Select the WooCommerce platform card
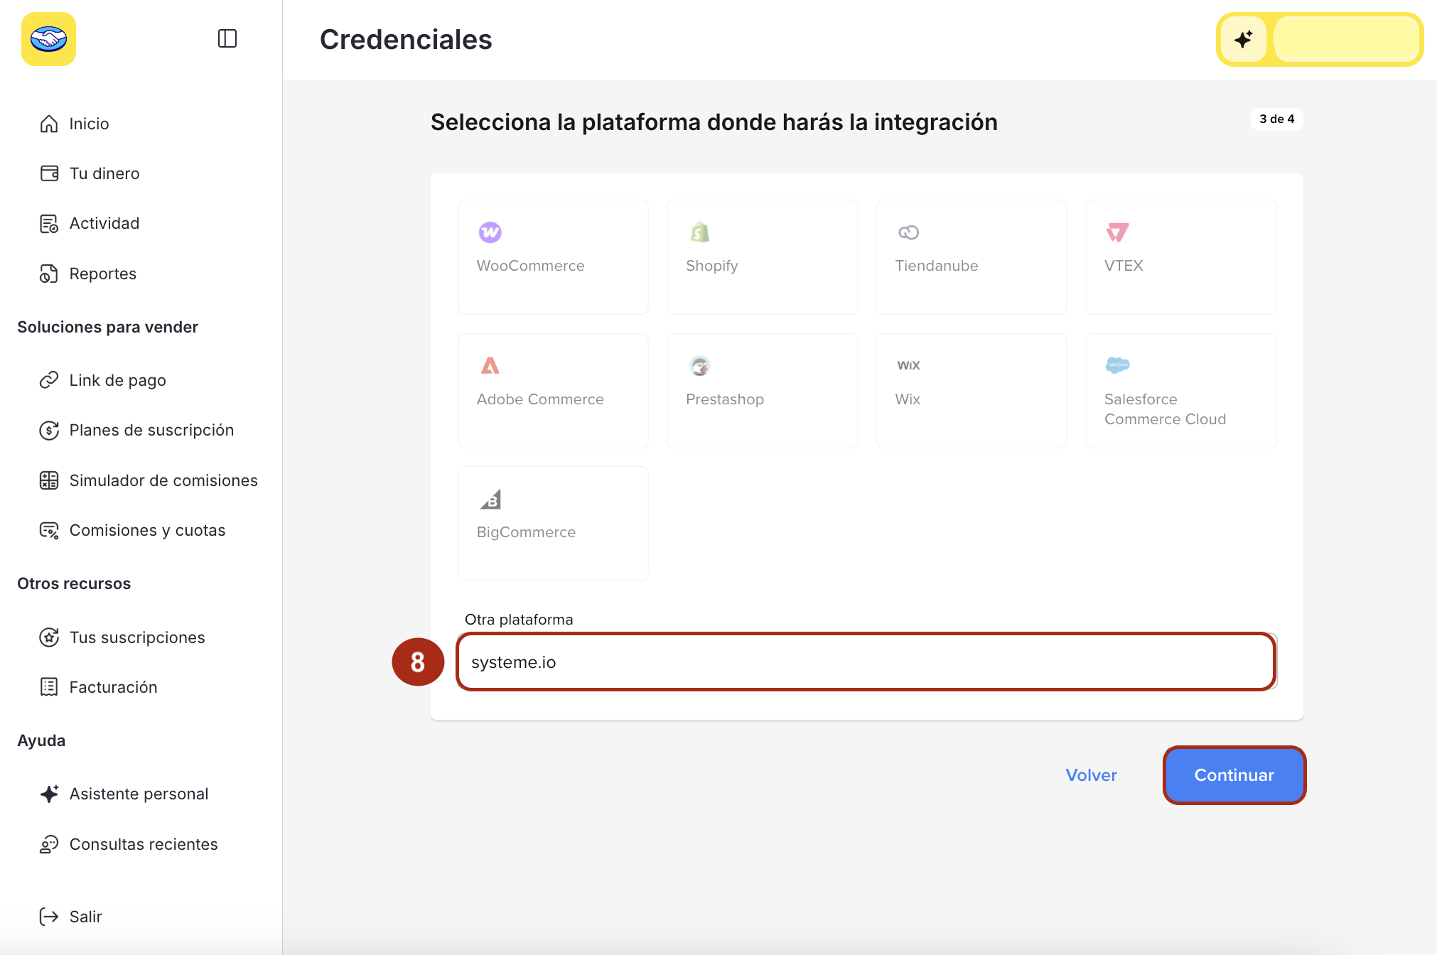This screenshot has width=1437, height=955. pos(554,257)
